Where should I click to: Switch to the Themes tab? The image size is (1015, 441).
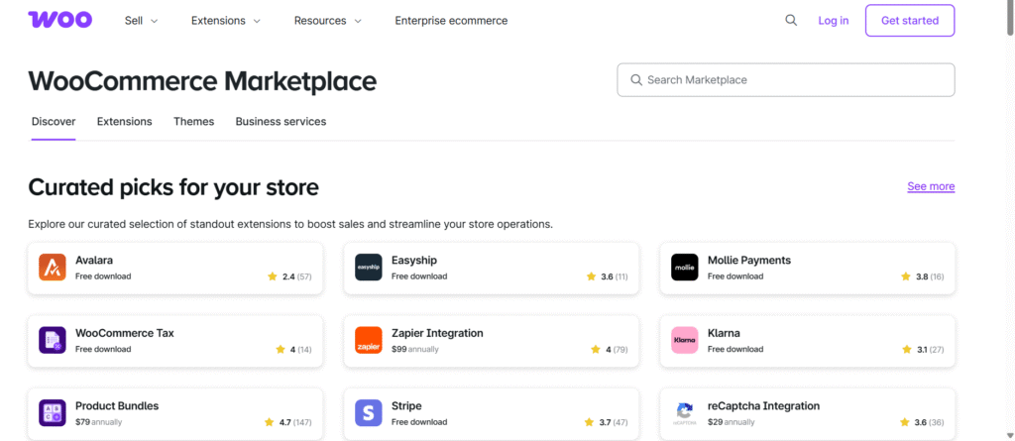click(193, 122)
